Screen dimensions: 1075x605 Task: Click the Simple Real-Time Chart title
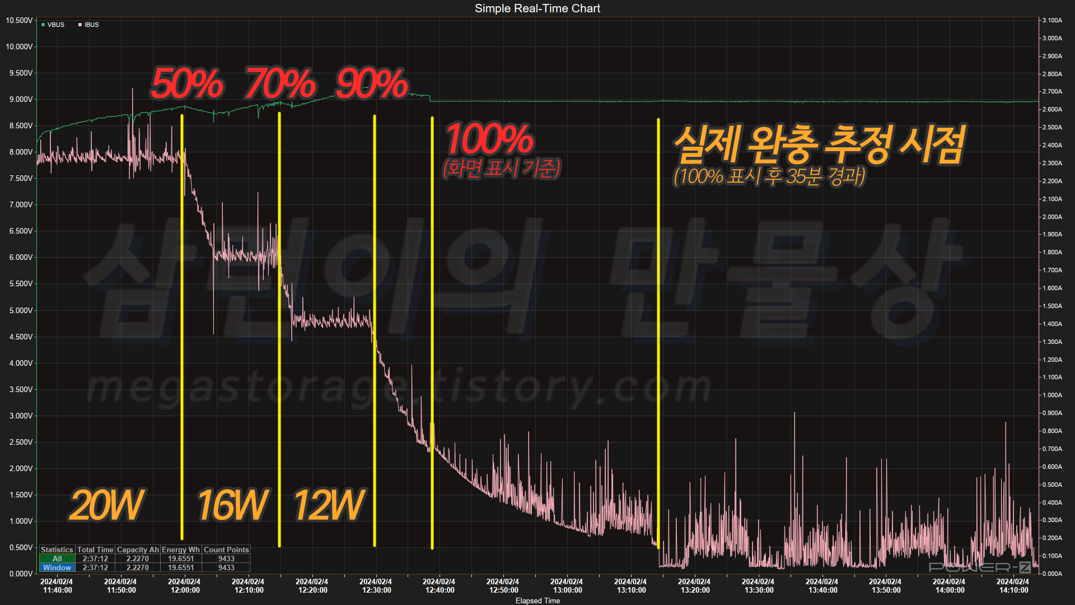tap(537, 8)
